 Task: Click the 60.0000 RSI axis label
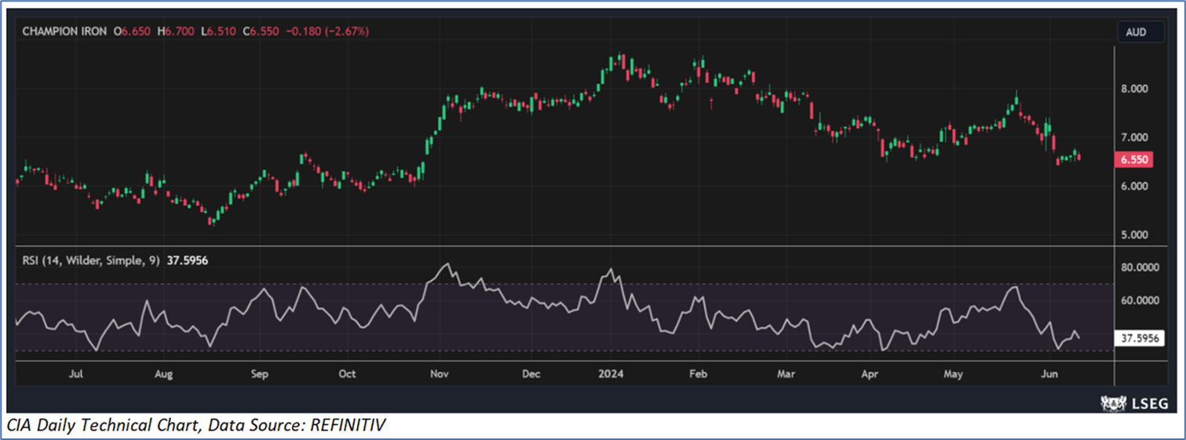(1139, 300)
